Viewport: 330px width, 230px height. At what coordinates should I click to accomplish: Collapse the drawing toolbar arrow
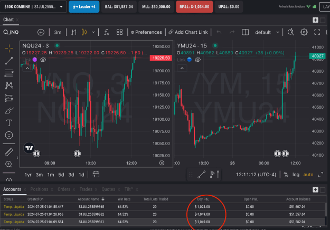[x=17, y=158]
